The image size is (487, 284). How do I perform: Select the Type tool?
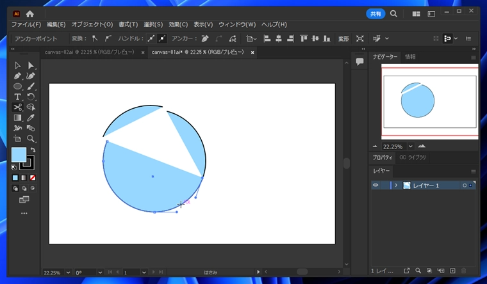17,97
